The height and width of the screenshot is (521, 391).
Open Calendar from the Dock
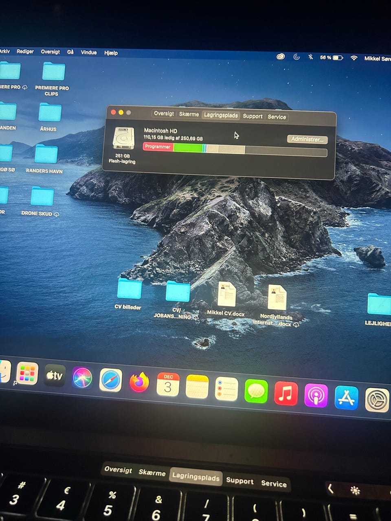(168, 385)
